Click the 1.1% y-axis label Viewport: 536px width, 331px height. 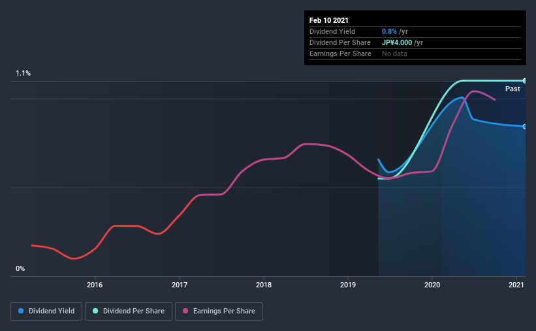coord(24,74)
